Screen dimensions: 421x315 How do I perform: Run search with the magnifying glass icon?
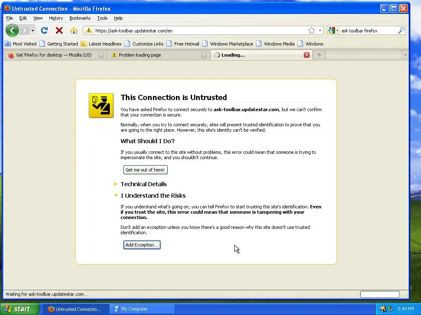[x=401, y=30]
